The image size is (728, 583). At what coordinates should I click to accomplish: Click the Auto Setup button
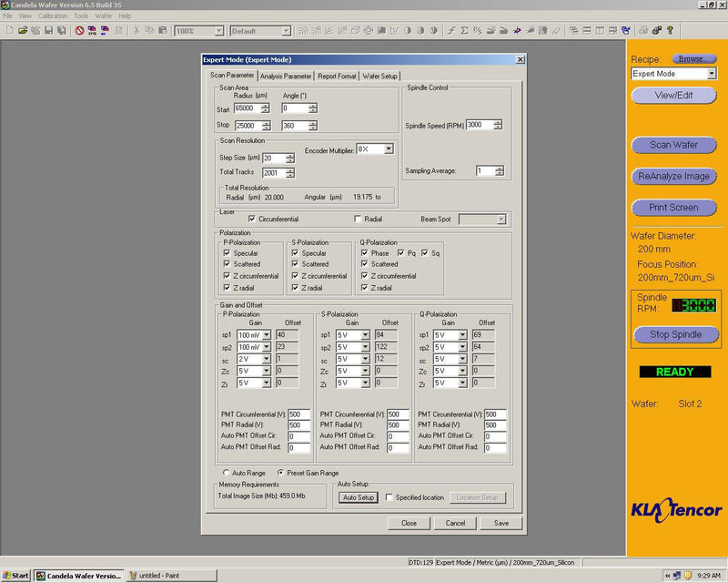[x=358, y=497]
